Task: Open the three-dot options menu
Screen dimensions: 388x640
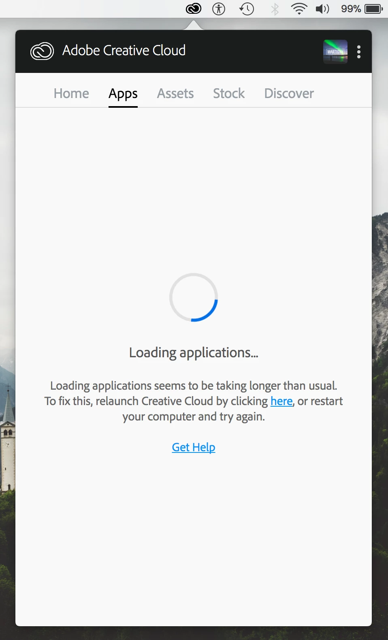Action: coord(359,51)
